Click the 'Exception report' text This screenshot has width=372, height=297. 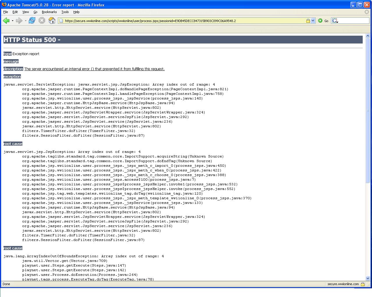(x=26, y=54)
